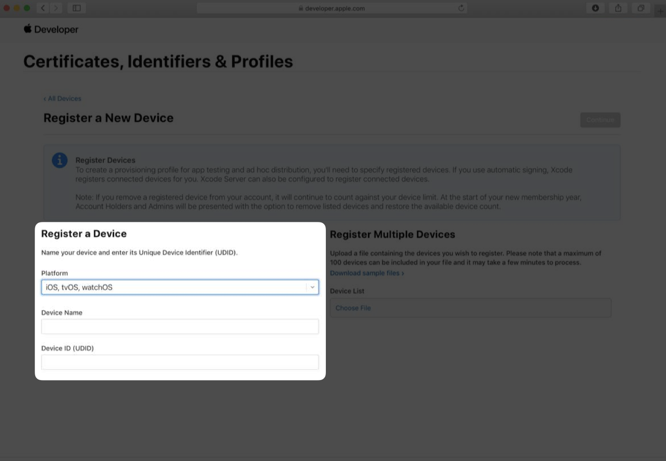Click the Certificates, Identifiers & Profiles title
666x461 pixels.
click(158, 61)
